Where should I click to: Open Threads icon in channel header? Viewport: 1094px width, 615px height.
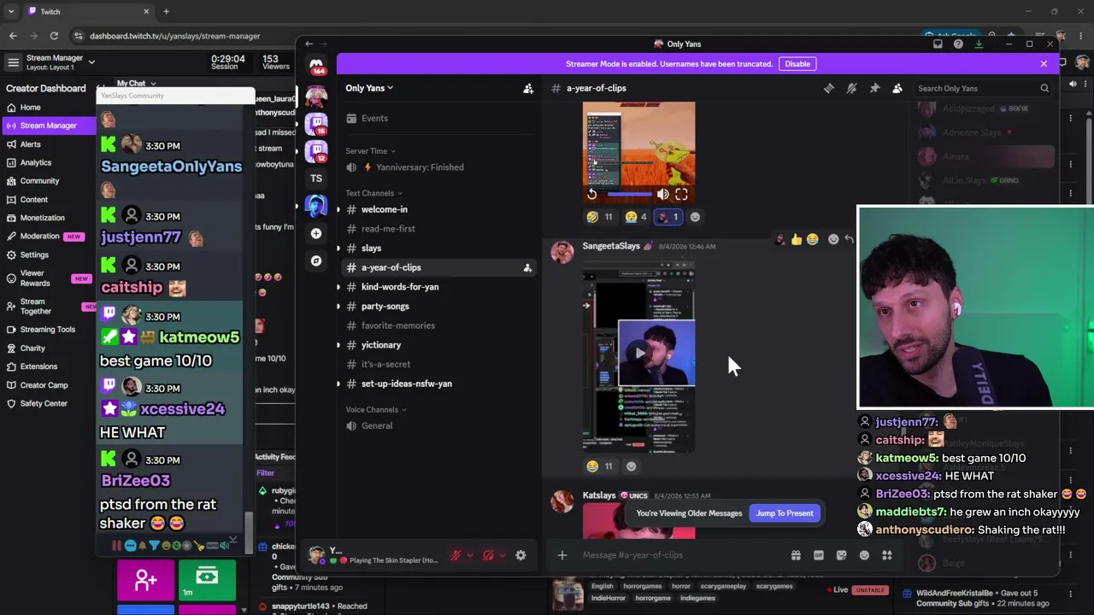829,88
